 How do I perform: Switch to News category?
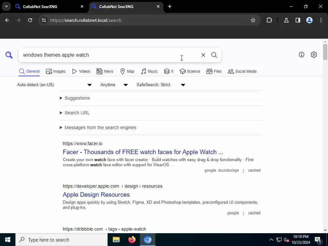click(x=105, y=71)
